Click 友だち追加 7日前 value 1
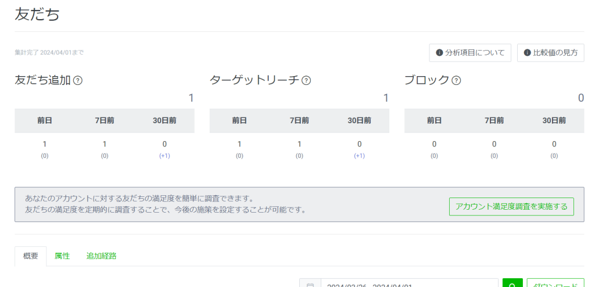This screenshot has width=595, height=287. click(x=105, y=144)
